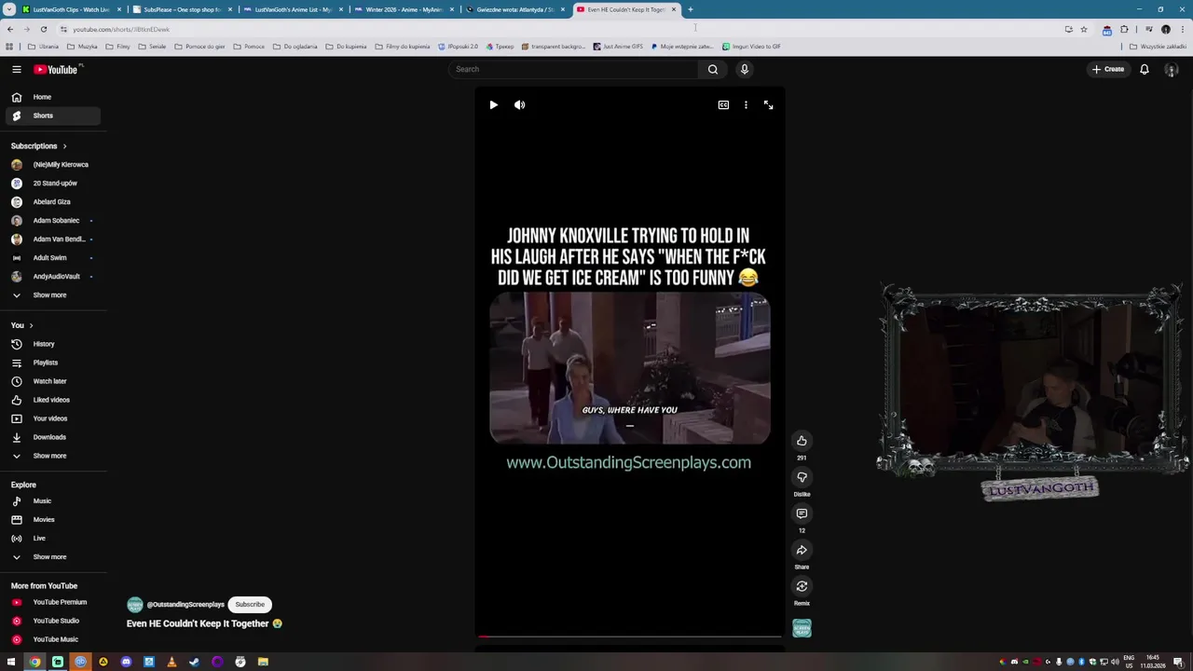Image resolution: width=1193 pixels, height=671 pixels.
Task: Open Watch later list
Action: point(52,381)
